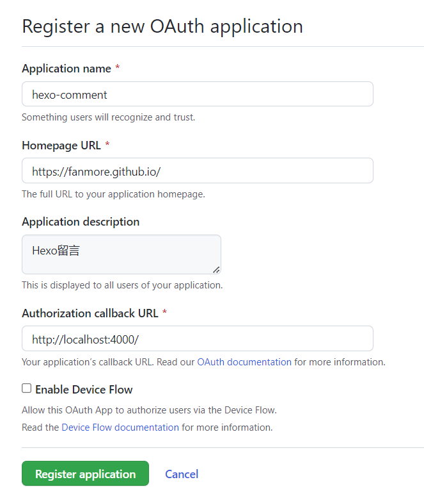Open the Device Flow documentation link
This screenshot has width=424, height=498.
(x=120, y=427)
